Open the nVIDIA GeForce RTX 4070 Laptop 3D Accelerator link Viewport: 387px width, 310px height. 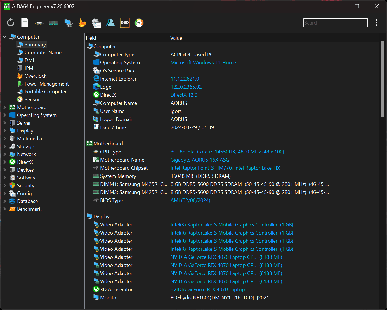(x=208, y=290)
